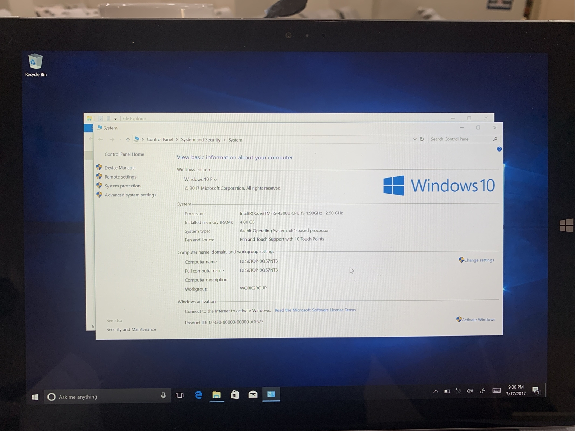Expand the first arrow in the address breadcrumb

pyautogui.click(x=143, y=139)
